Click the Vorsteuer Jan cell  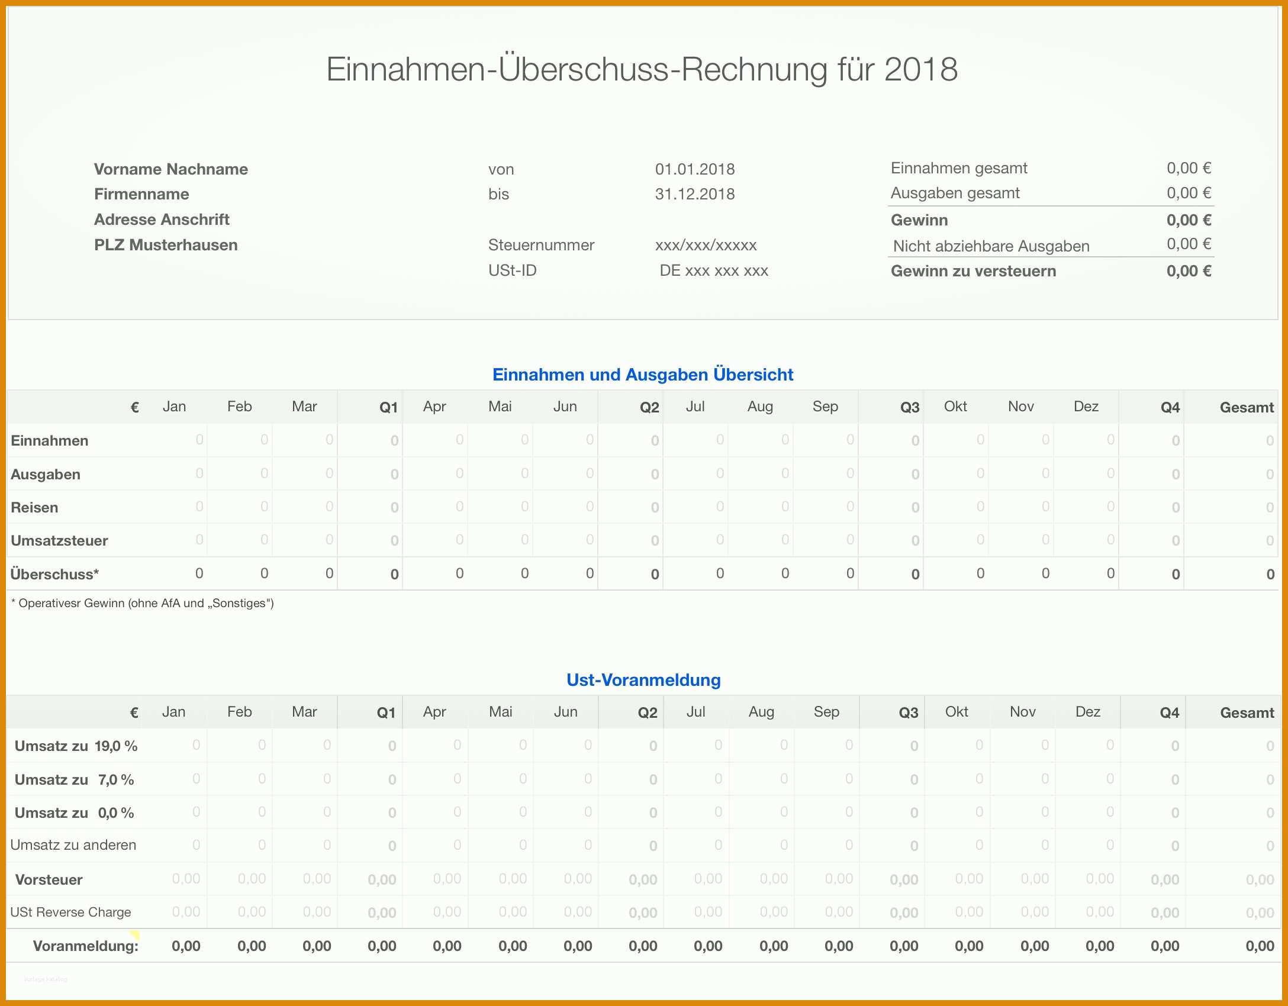click(175, 879)
